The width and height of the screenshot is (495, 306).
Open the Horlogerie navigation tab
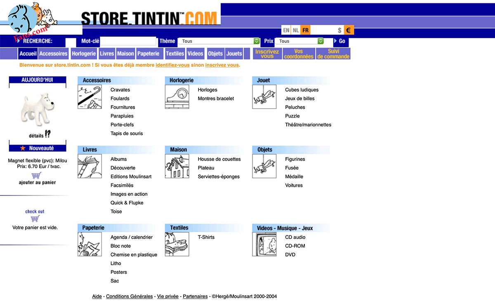point(84,54)
